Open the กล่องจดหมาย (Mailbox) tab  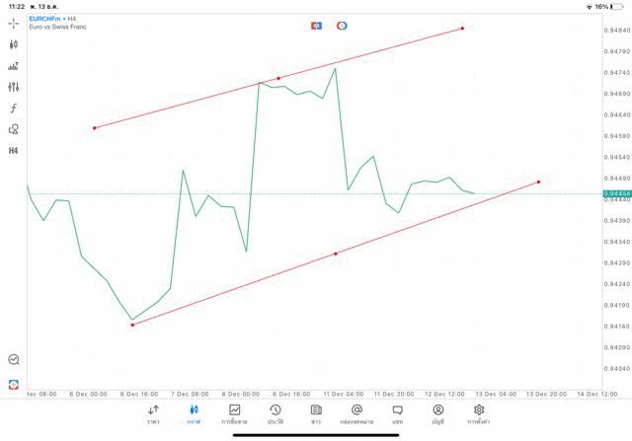click(356, 414)
